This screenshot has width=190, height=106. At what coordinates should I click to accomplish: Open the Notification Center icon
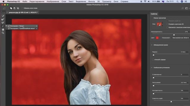[186, 1]
